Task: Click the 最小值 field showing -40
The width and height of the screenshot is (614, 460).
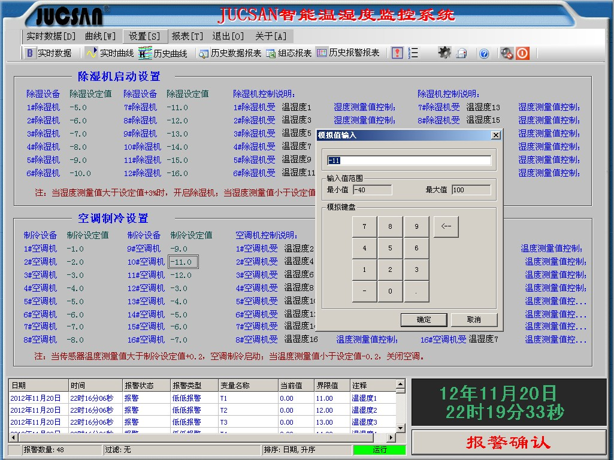Action: coord(372,190)
